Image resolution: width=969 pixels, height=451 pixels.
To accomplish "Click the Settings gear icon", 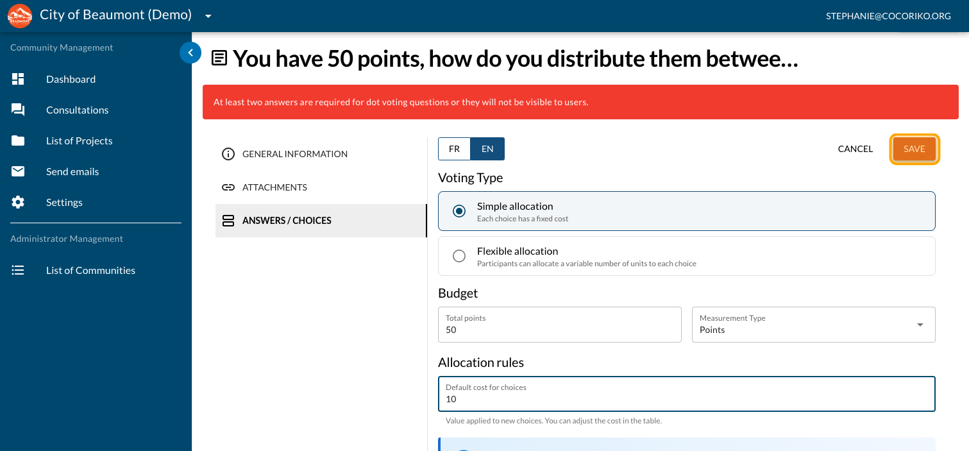I will 18,202.
